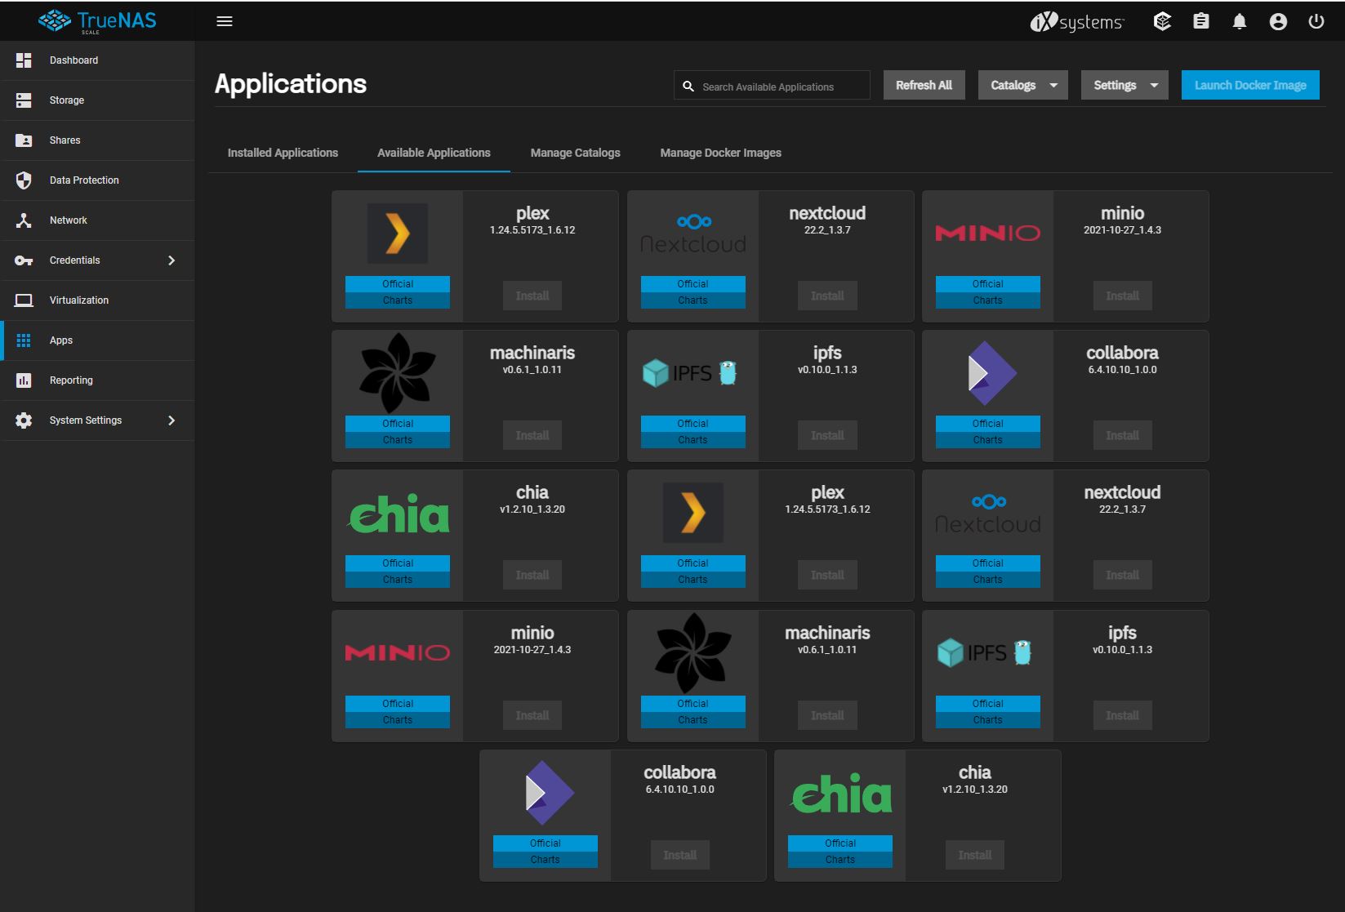
Task: Install chia from the bottom-row card
Action: (975, 855)
